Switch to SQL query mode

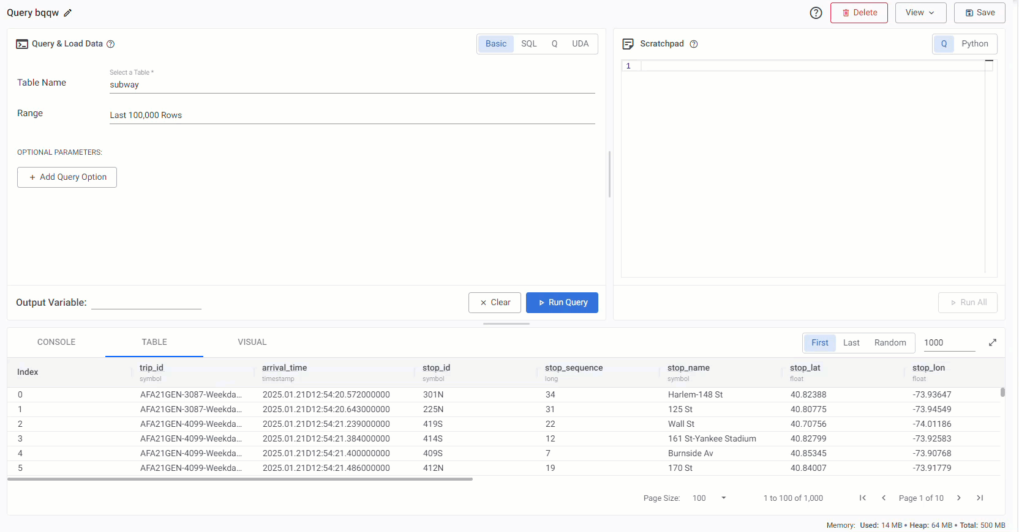pyautogui.click(x=529, y=44)
